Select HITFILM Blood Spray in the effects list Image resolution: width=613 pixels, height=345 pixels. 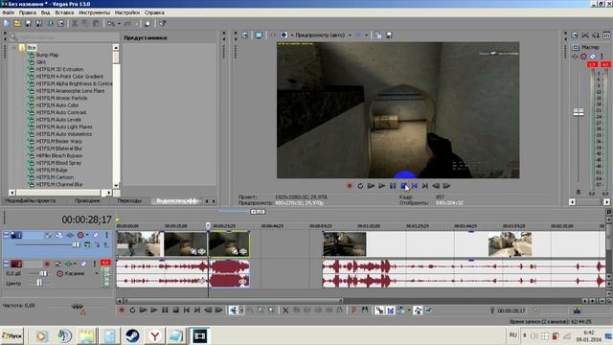[58, 163]
